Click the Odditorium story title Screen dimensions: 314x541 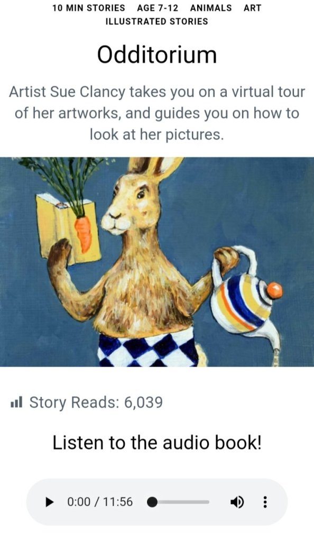pos(157,54)
